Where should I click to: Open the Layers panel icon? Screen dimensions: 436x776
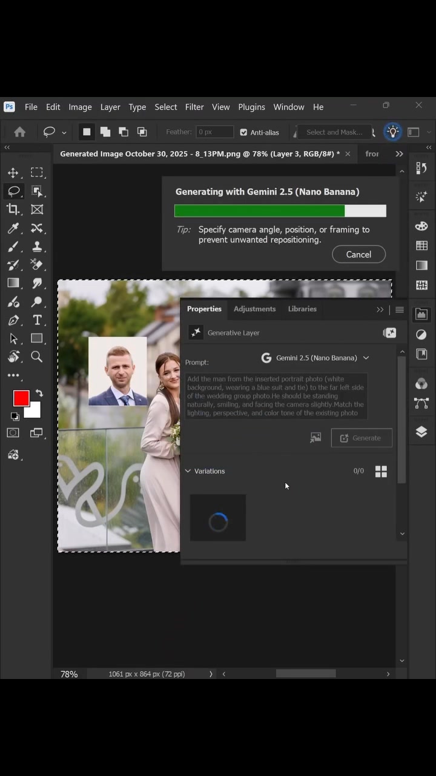pyautogui.click(x=421, y=432)
